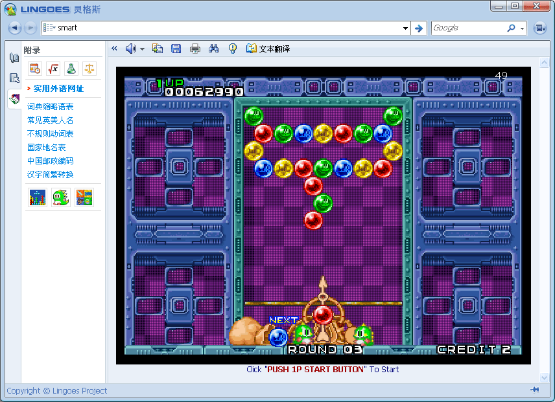Open the balance scale units appendix icon

[89, 69]
